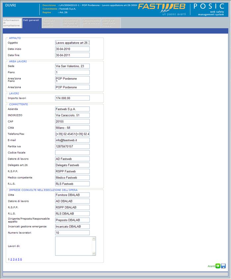Click the green Avanti arrow icon

[x=218, y=266]
